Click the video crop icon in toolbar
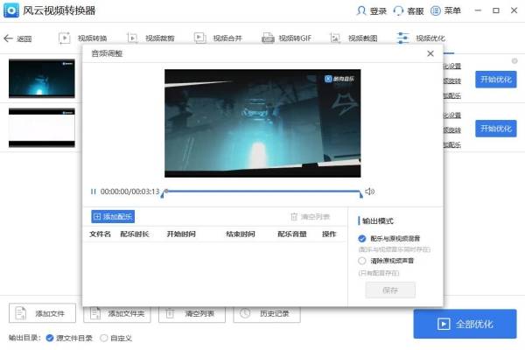 click(x=133, y=38)
